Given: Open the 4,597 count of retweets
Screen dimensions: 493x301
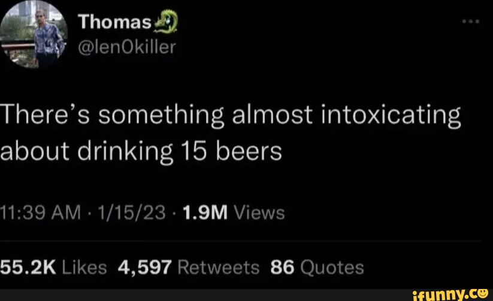Looking at the screenshot, I should pos(146,267).
